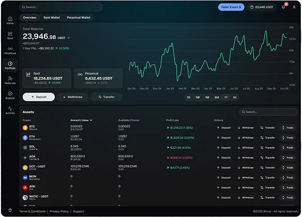Screen dimensions: 302x217
Task: Click the Available | Frozen column header
Action: click(129, 120)
